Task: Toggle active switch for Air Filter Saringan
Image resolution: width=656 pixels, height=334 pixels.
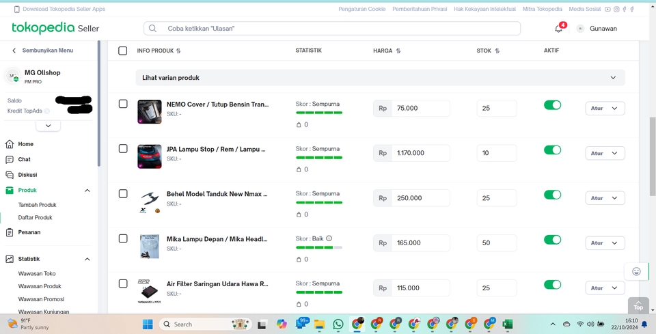Action: [x=552, y=285]
